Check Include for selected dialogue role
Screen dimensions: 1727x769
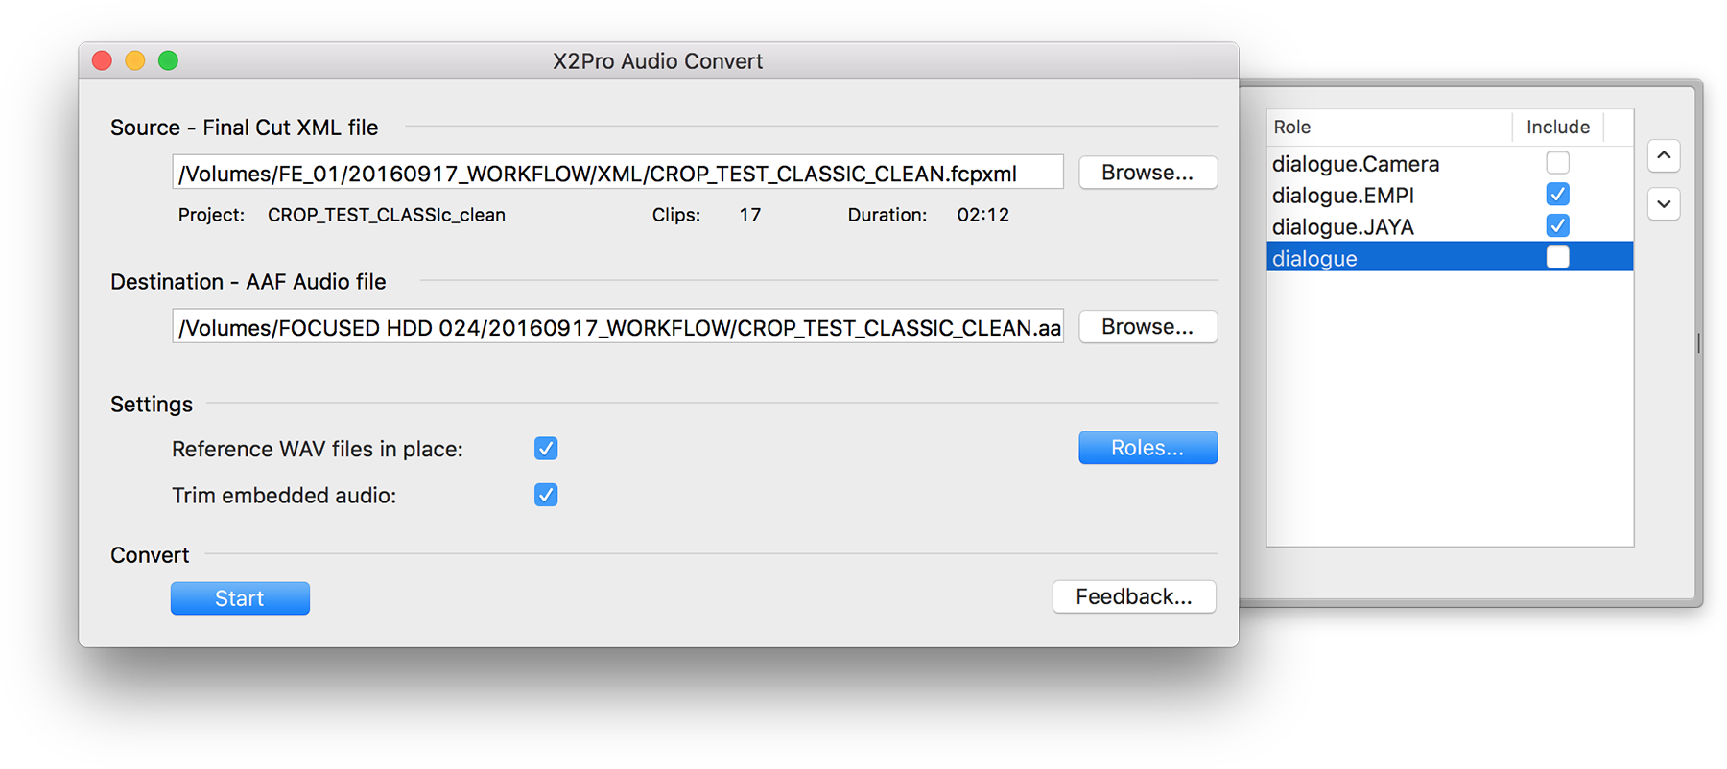point(1557,257)
